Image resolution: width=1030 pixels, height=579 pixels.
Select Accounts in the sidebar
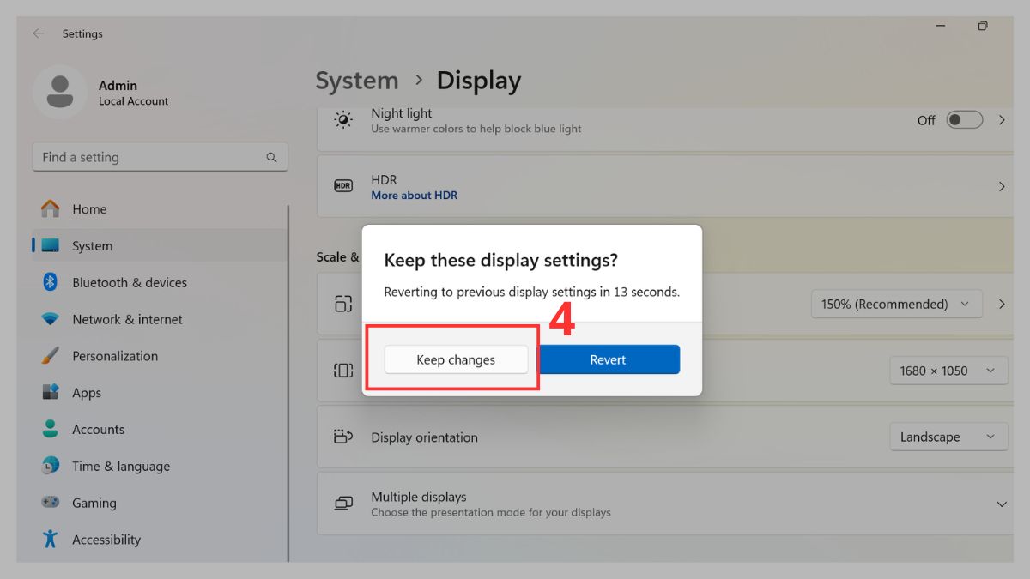click(98, 429)
